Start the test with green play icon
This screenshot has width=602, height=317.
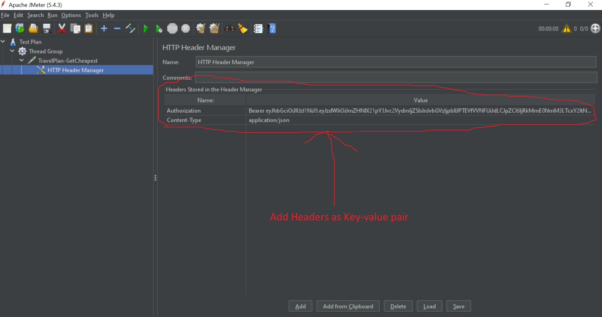point(146,29)
